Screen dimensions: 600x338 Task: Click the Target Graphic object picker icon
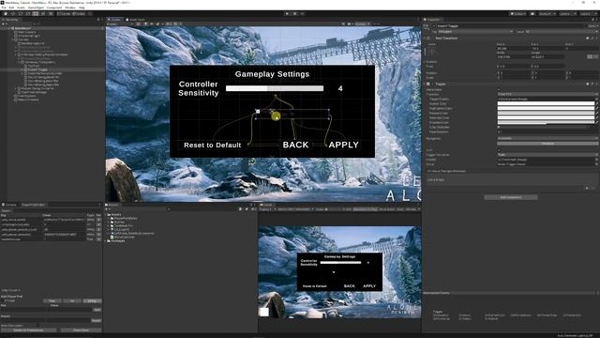[596, 99]
